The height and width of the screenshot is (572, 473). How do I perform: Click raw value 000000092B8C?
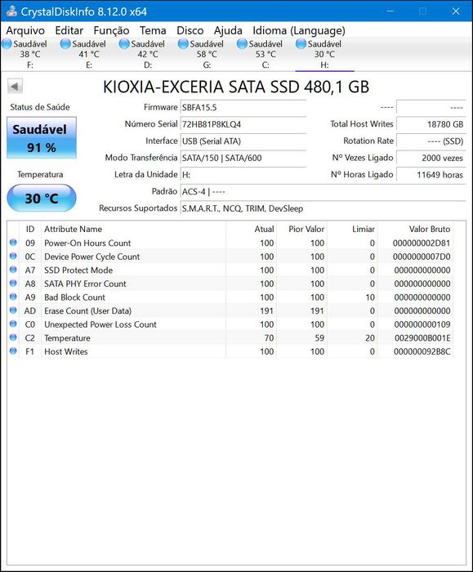pyautogui.click(x=422, y=351)
